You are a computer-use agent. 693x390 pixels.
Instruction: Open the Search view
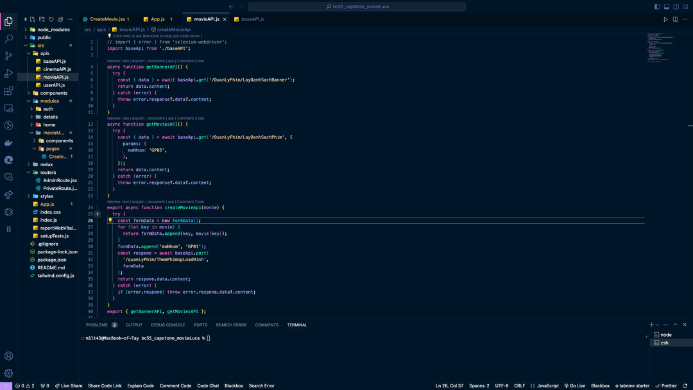(8, 38)
